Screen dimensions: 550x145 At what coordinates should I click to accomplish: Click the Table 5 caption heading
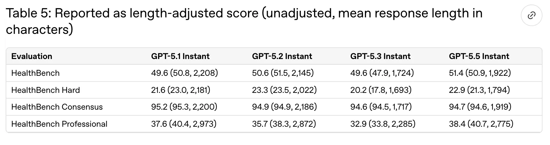[244, 21]
